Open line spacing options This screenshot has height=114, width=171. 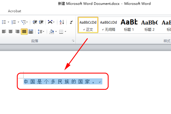tap(40, 32)
